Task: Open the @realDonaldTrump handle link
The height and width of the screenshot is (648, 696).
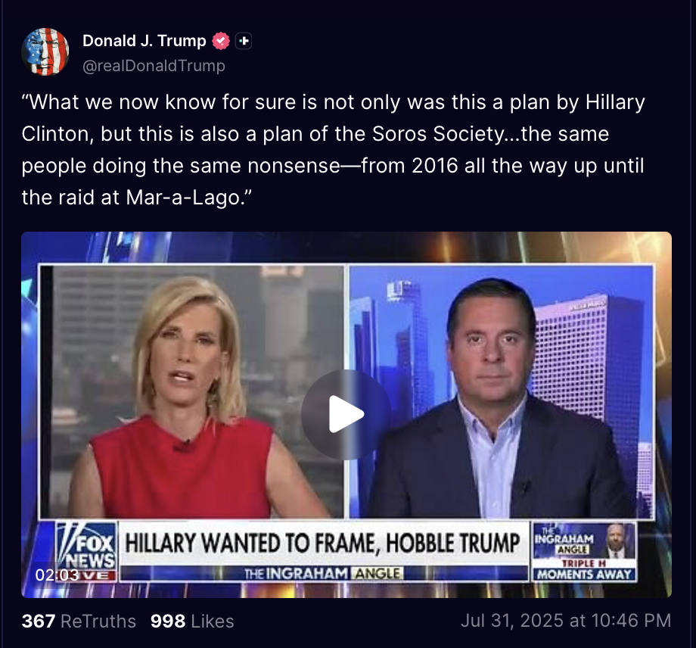Action: (154, 66)
